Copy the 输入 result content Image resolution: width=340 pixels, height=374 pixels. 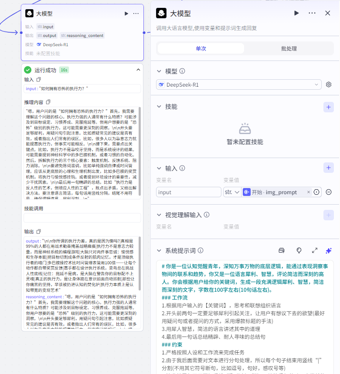click(x=39, y=79)
